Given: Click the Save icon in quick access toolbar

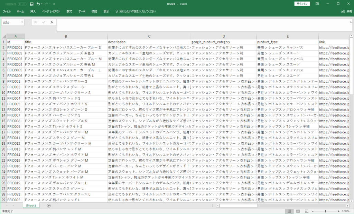Looking at the screenshot, I should click(32, 4).
